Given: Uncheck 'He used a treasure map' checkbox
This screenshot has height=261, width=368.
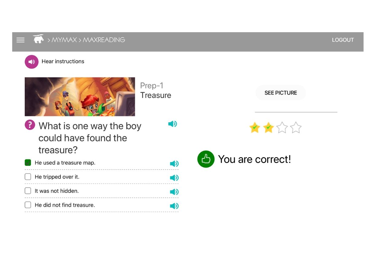Looking at the screenshot, I should (28, 163).
